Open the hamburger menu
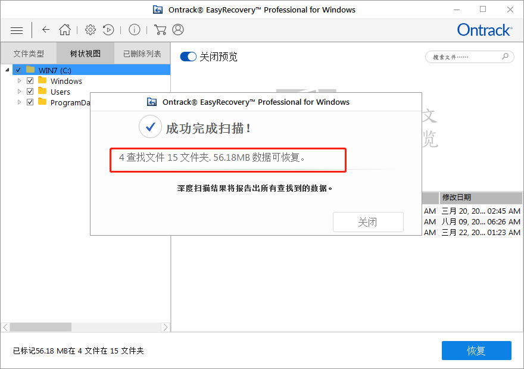 [16, 30]
